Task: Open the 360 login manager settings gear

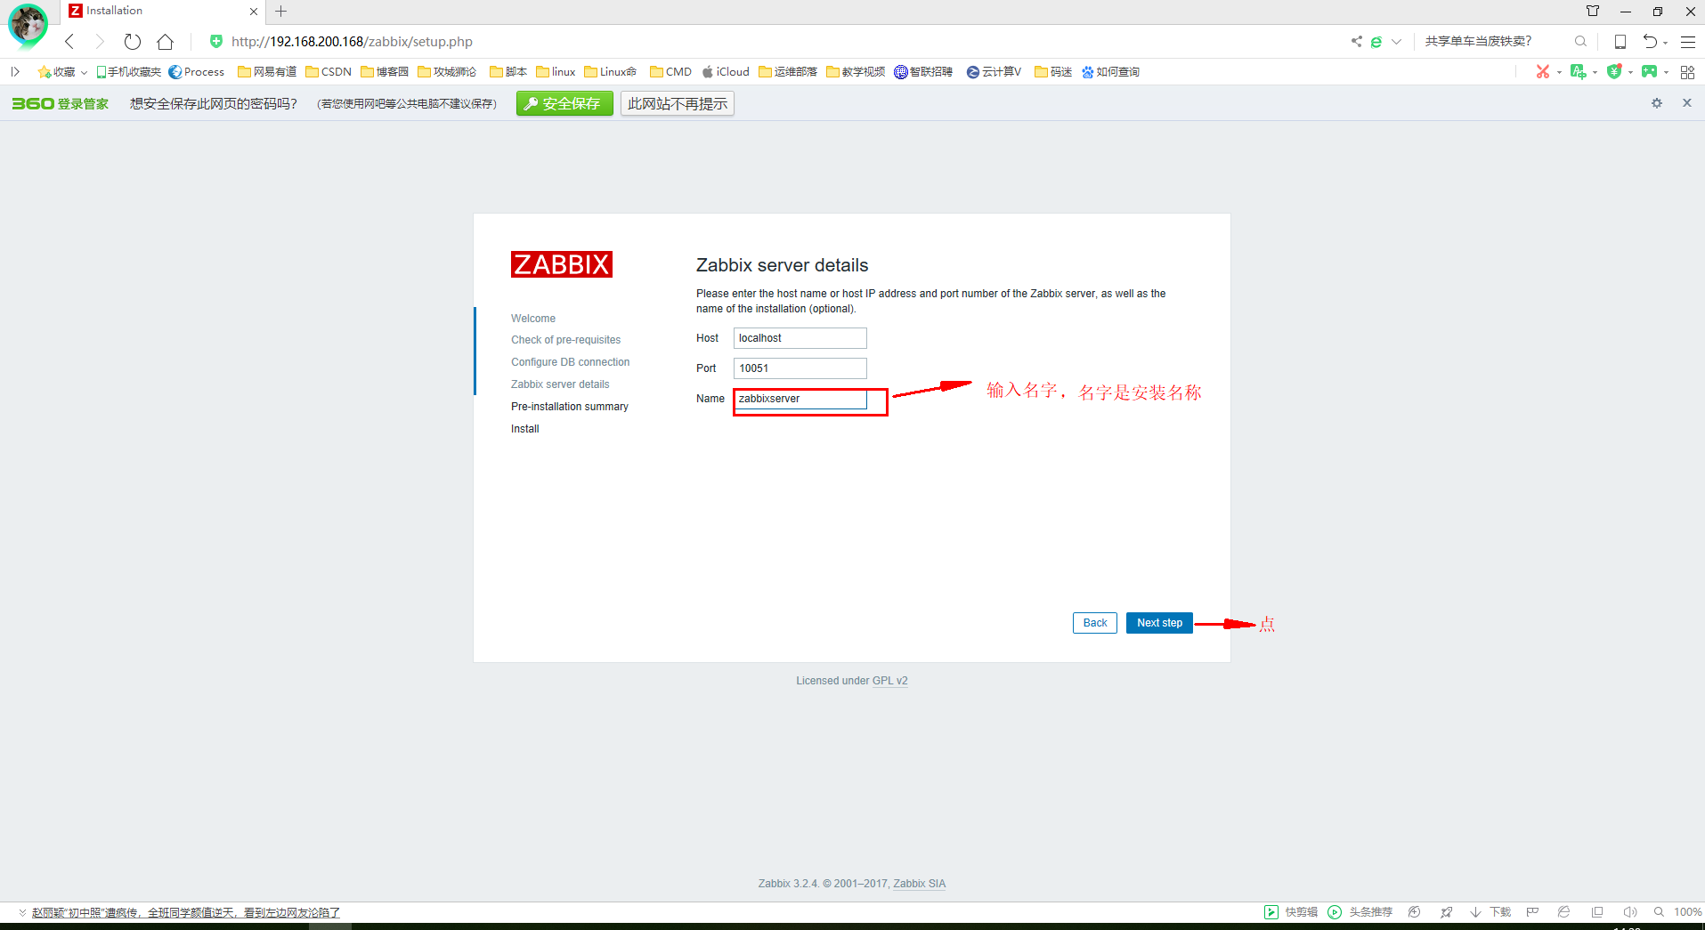Action: pos(1657,103)
